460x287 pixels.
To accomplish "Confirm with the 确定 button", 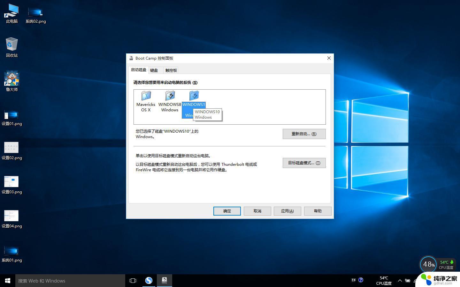I will click(x=227, y=211).
